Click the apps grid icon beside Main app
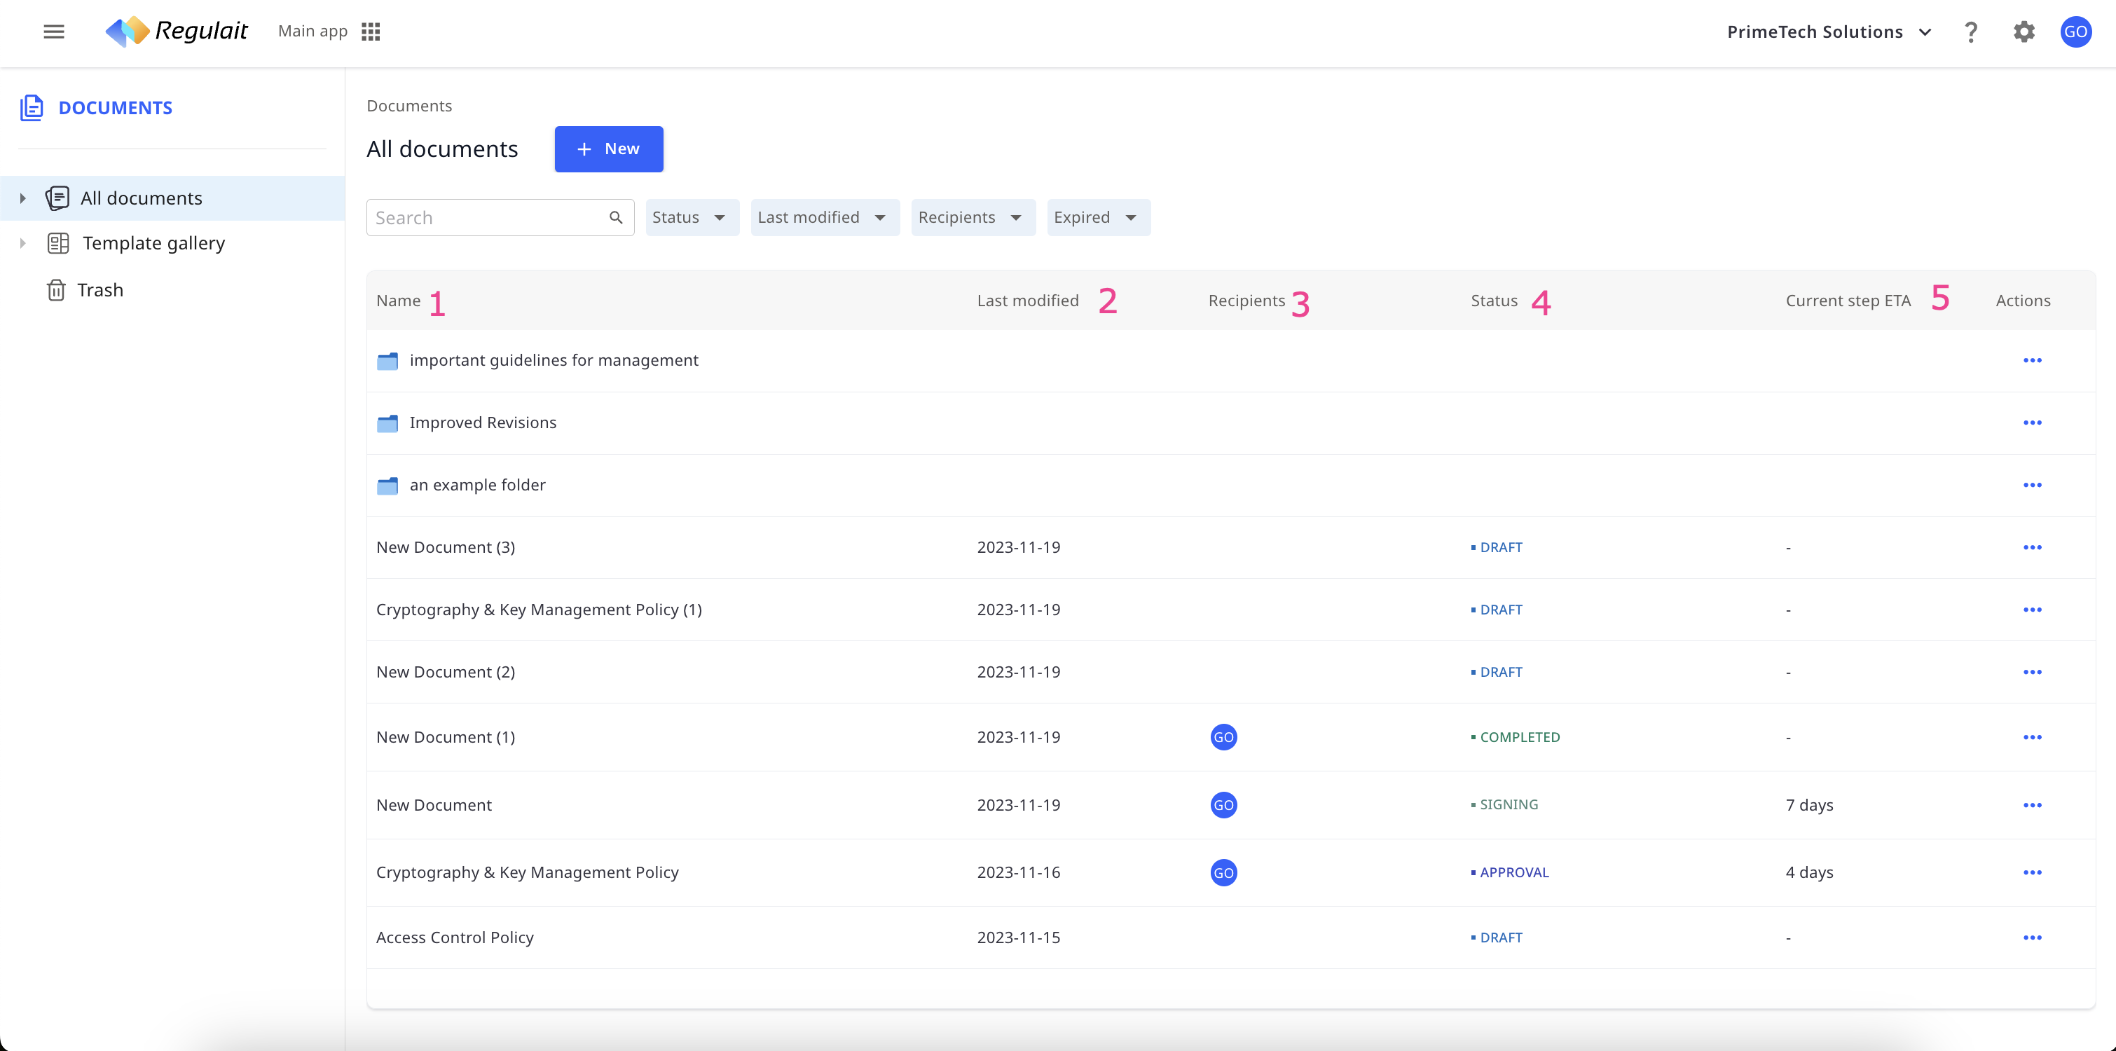The height and width of the screenshot is (1051, 2116). click(371, 32)
